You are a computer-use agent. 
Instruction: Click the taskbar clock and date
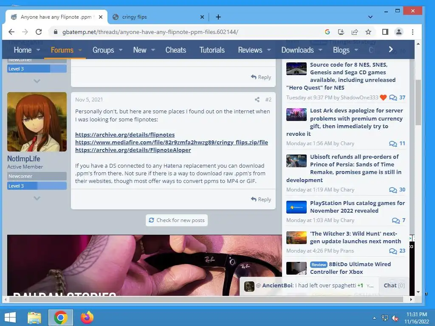click(x=416, y=318)
